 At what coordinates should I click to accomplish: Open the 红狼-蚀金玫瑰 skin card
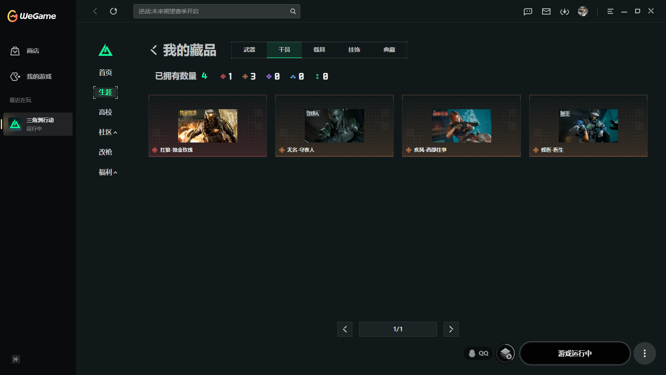coord(208,126)
